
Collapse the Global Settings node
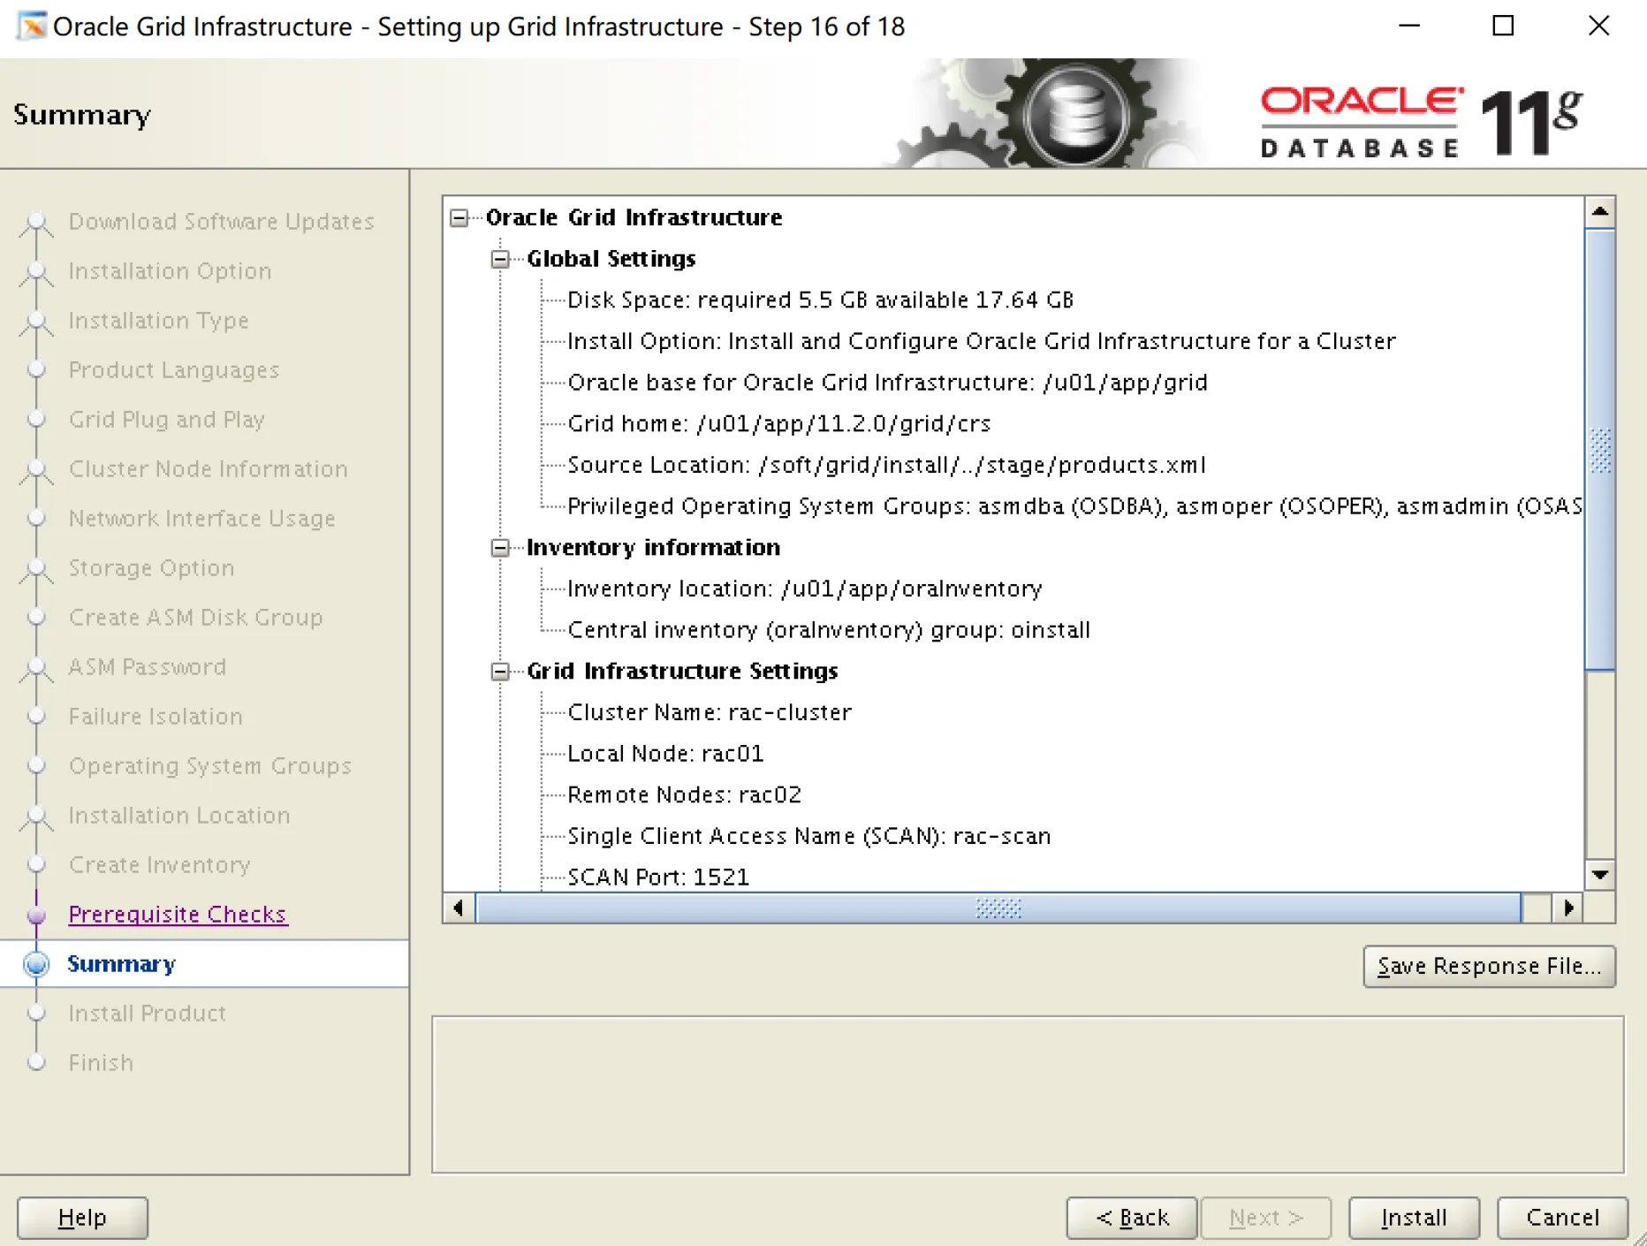click(499, 259)
